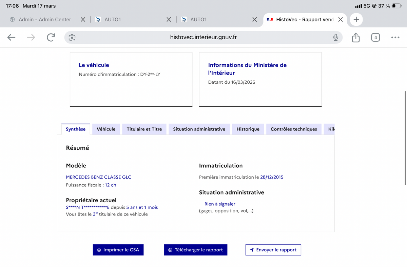This screenshot has height=267, width=407.
Task: Open the Véhicule tab
Action: point(106,129)
